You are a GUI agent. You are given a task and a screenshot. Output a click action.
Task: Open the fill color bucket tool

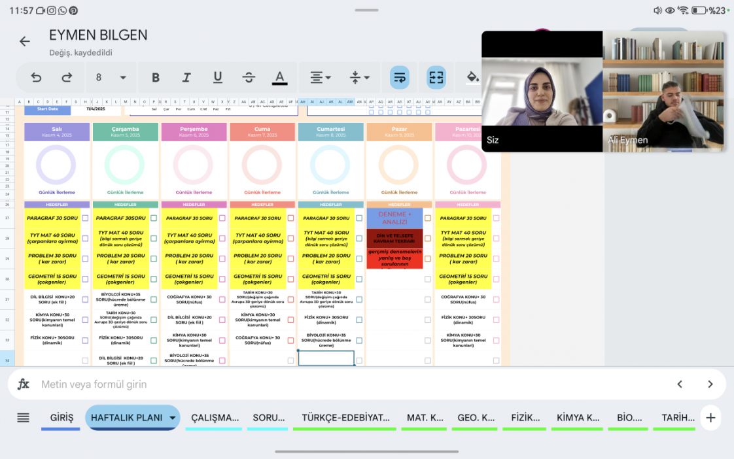coord(472,78)
